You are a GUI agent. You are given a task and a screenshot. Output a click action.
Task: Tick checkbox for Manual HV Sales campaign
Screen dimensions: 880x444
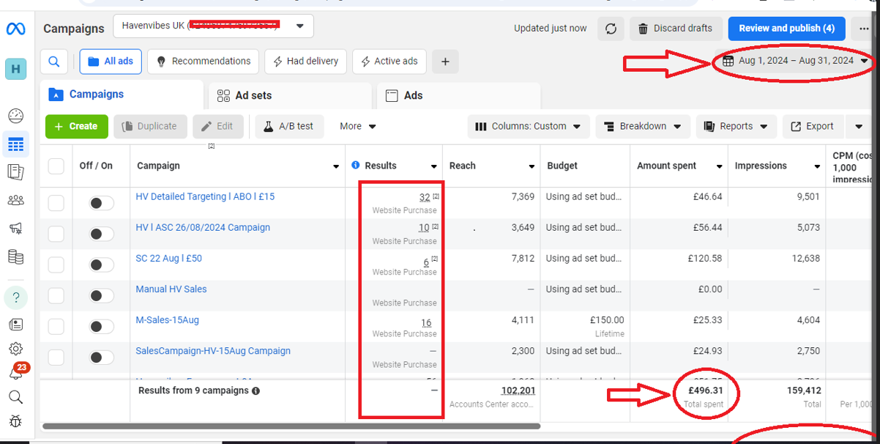[56, 296]
